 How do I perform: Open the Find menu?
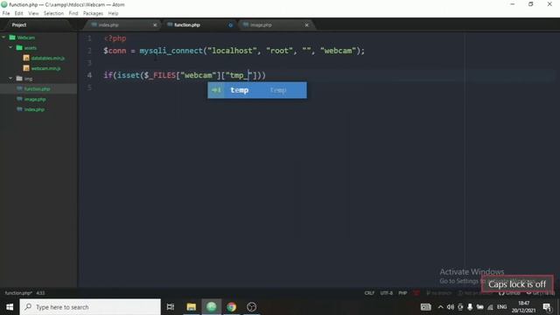(x=73, y=13)
